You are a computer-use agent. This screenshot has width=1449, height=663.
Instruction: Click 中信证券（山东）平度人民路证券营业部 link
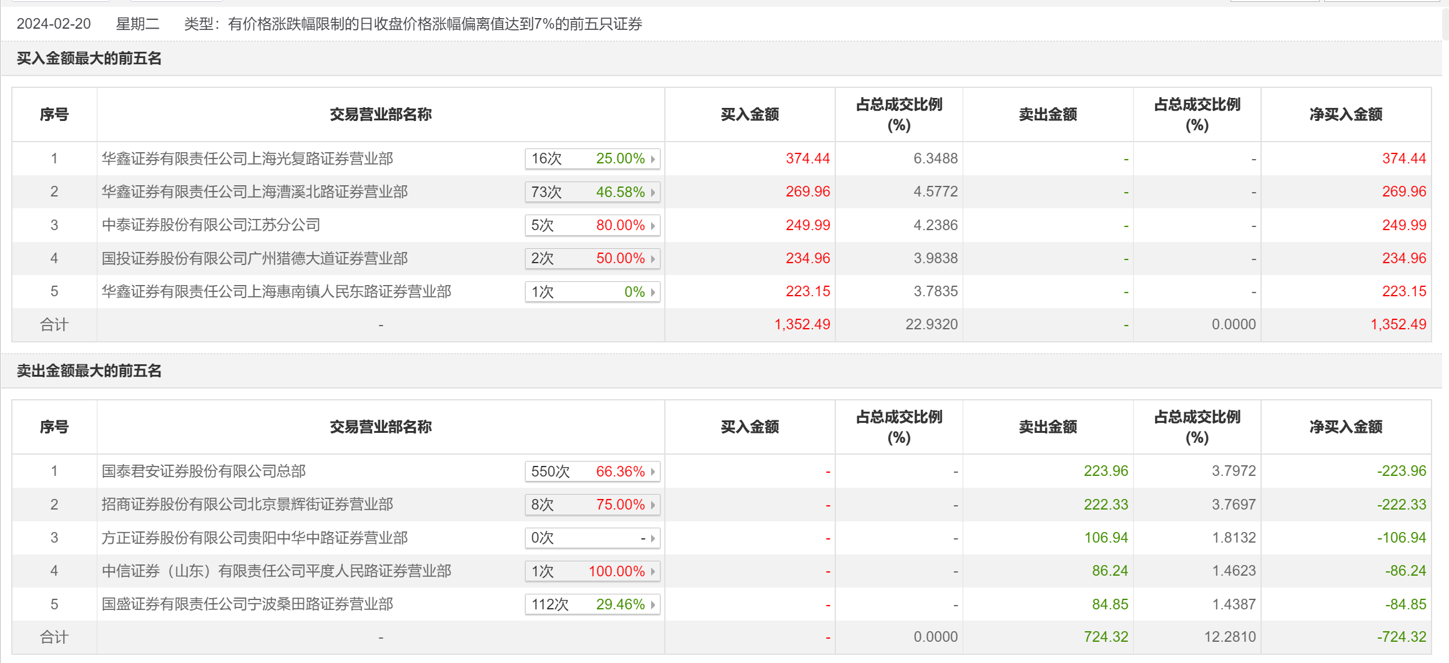coord(276,571)
